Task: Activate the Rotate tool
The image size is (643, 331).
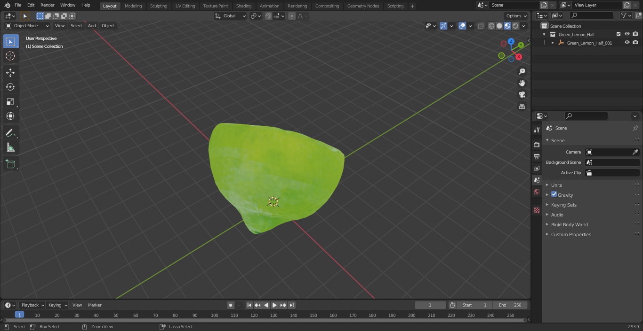Action: tap(10, 87)
